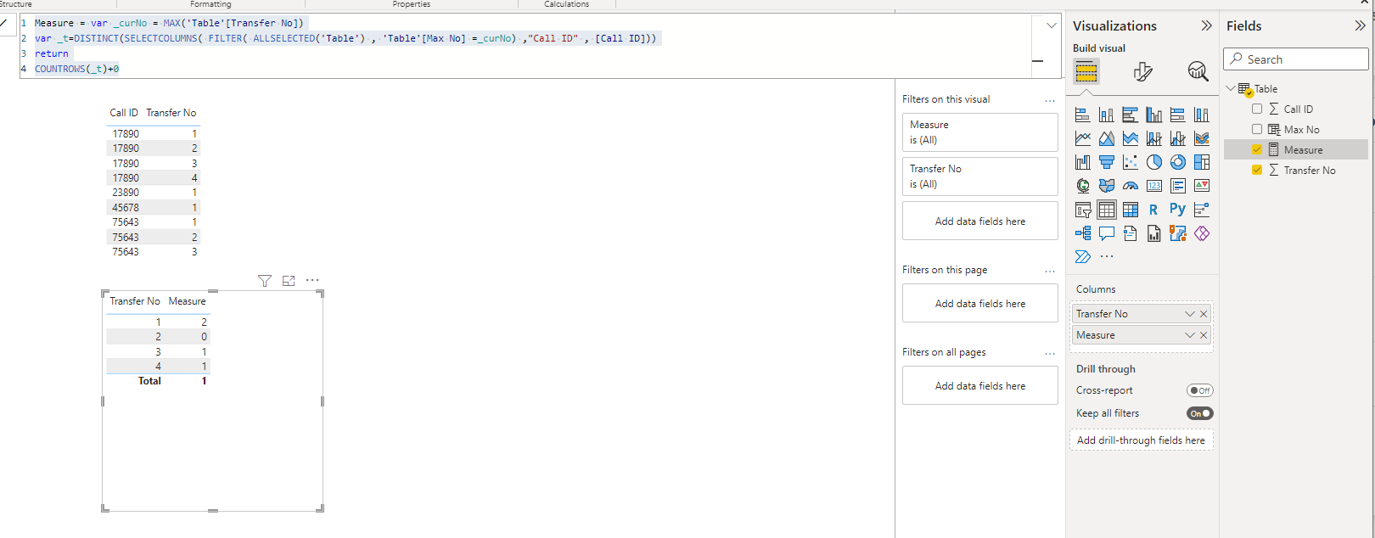The width and height of the screenshot is (1375, 538).
Task: Collapse the Visualizations pane
Action: point(1206,25)
